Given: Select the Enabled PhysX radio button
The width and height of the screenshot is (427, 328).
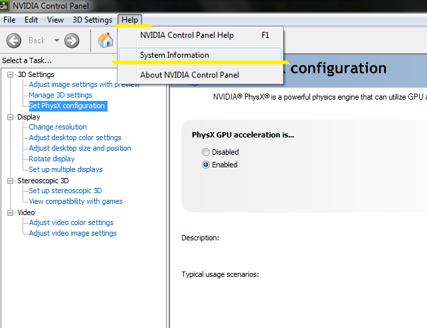Looking at the screenshot, I should coord(206,165).
